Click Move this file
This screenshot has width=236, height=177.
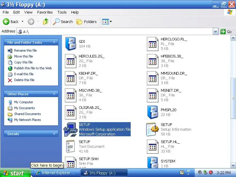click(24, 56)
